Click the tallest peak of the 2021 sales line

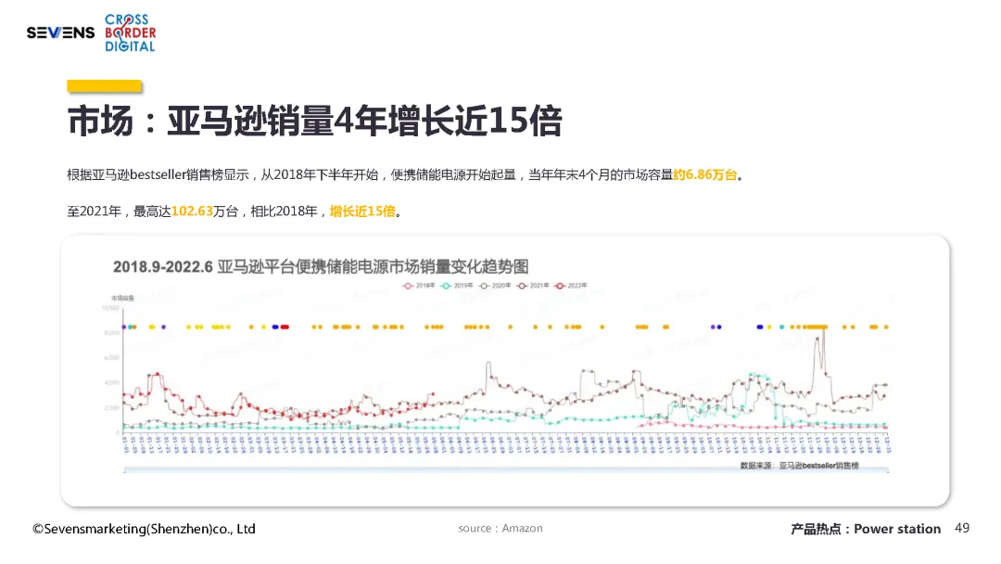tap(824, 328)
